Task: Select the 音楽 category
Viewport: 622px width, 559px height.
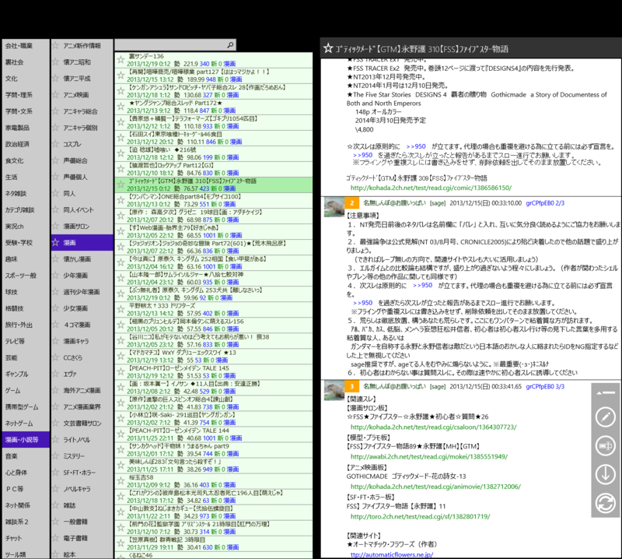Action: click(x=26, y=456)
